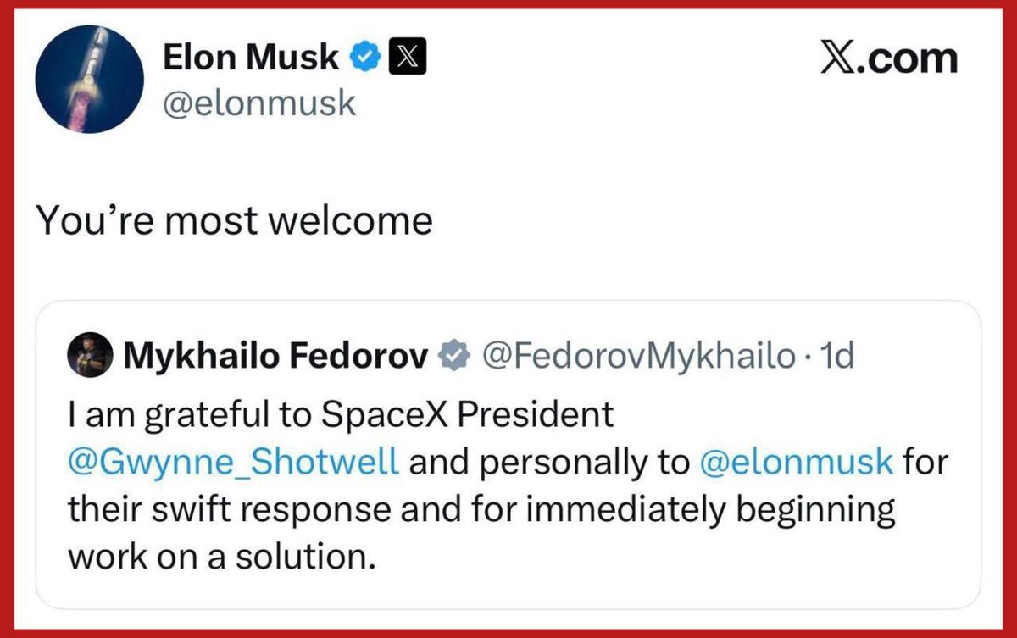1017x638 pixels.
Task: Click the "I am grateful to SpaceX President" line
Action: 340,414
